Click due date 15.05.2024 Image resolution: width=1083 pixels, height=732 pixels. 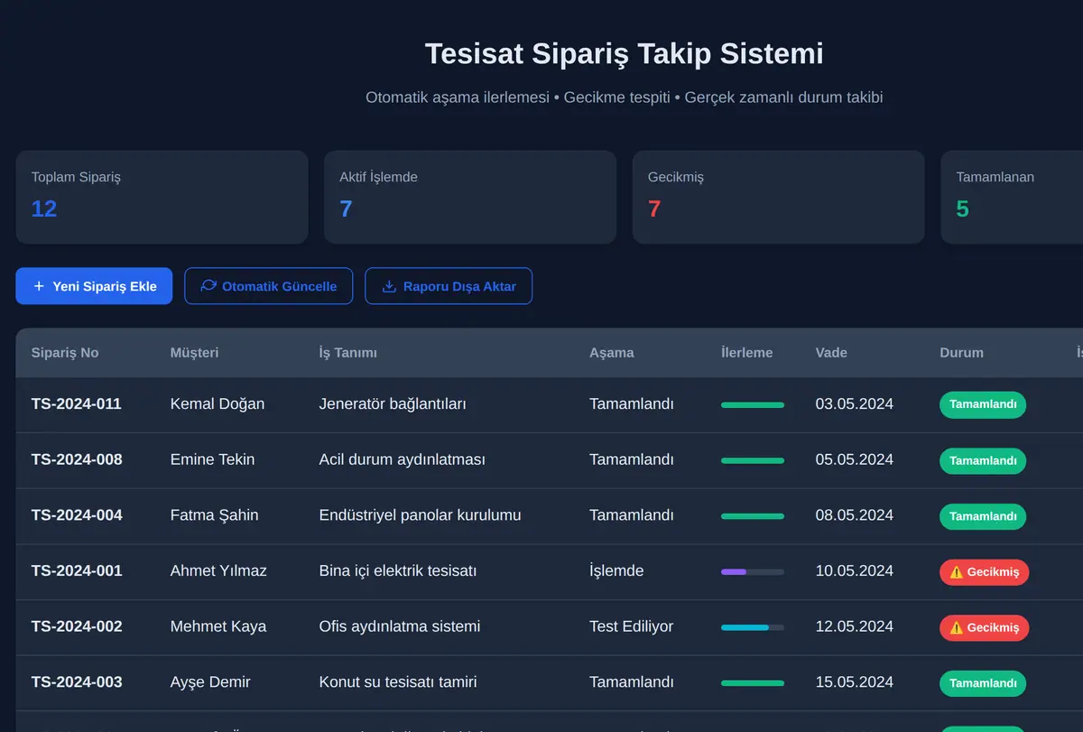[x=854, y=682]
